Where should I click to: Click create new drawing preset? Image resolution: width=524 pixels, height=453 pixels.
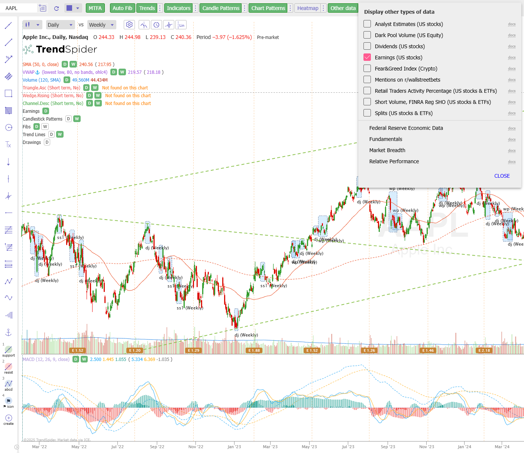pyautogui.click(x=9, y=420)
